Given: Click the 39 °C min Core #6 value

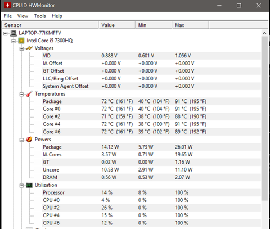Looking at the screenshot, I should [154, 132].
